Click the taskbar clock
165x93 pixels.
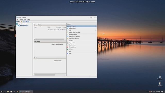158,92
